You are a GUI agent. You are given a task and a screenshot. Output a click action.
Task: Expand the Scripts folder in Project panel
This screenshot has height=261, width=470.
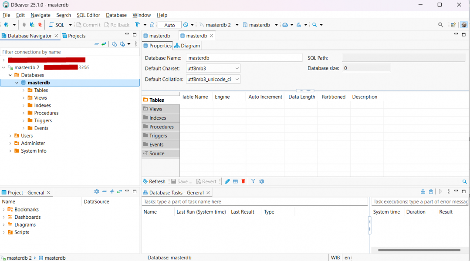pyautogui.click(x=3, y=232)
